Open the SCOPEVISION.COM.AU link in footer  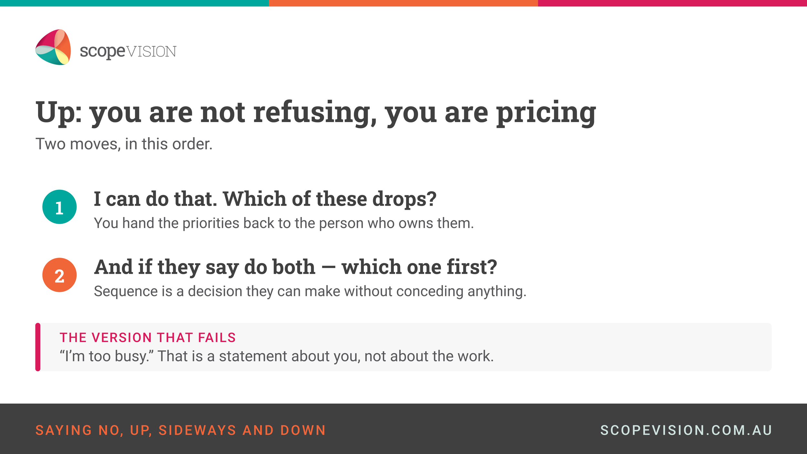click(686, 430)
